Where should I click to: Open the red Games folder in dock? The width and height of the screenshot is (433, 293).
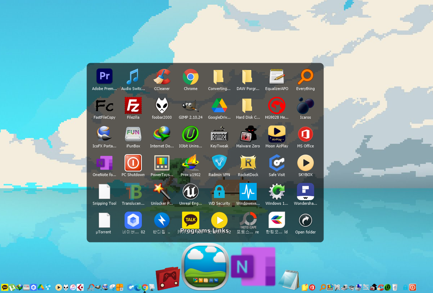point(168,278)
